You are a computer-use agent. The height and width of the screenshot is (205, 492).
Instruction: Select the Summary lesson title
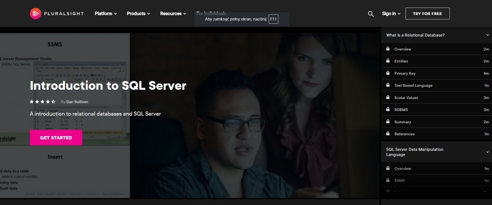coord(402,122)
